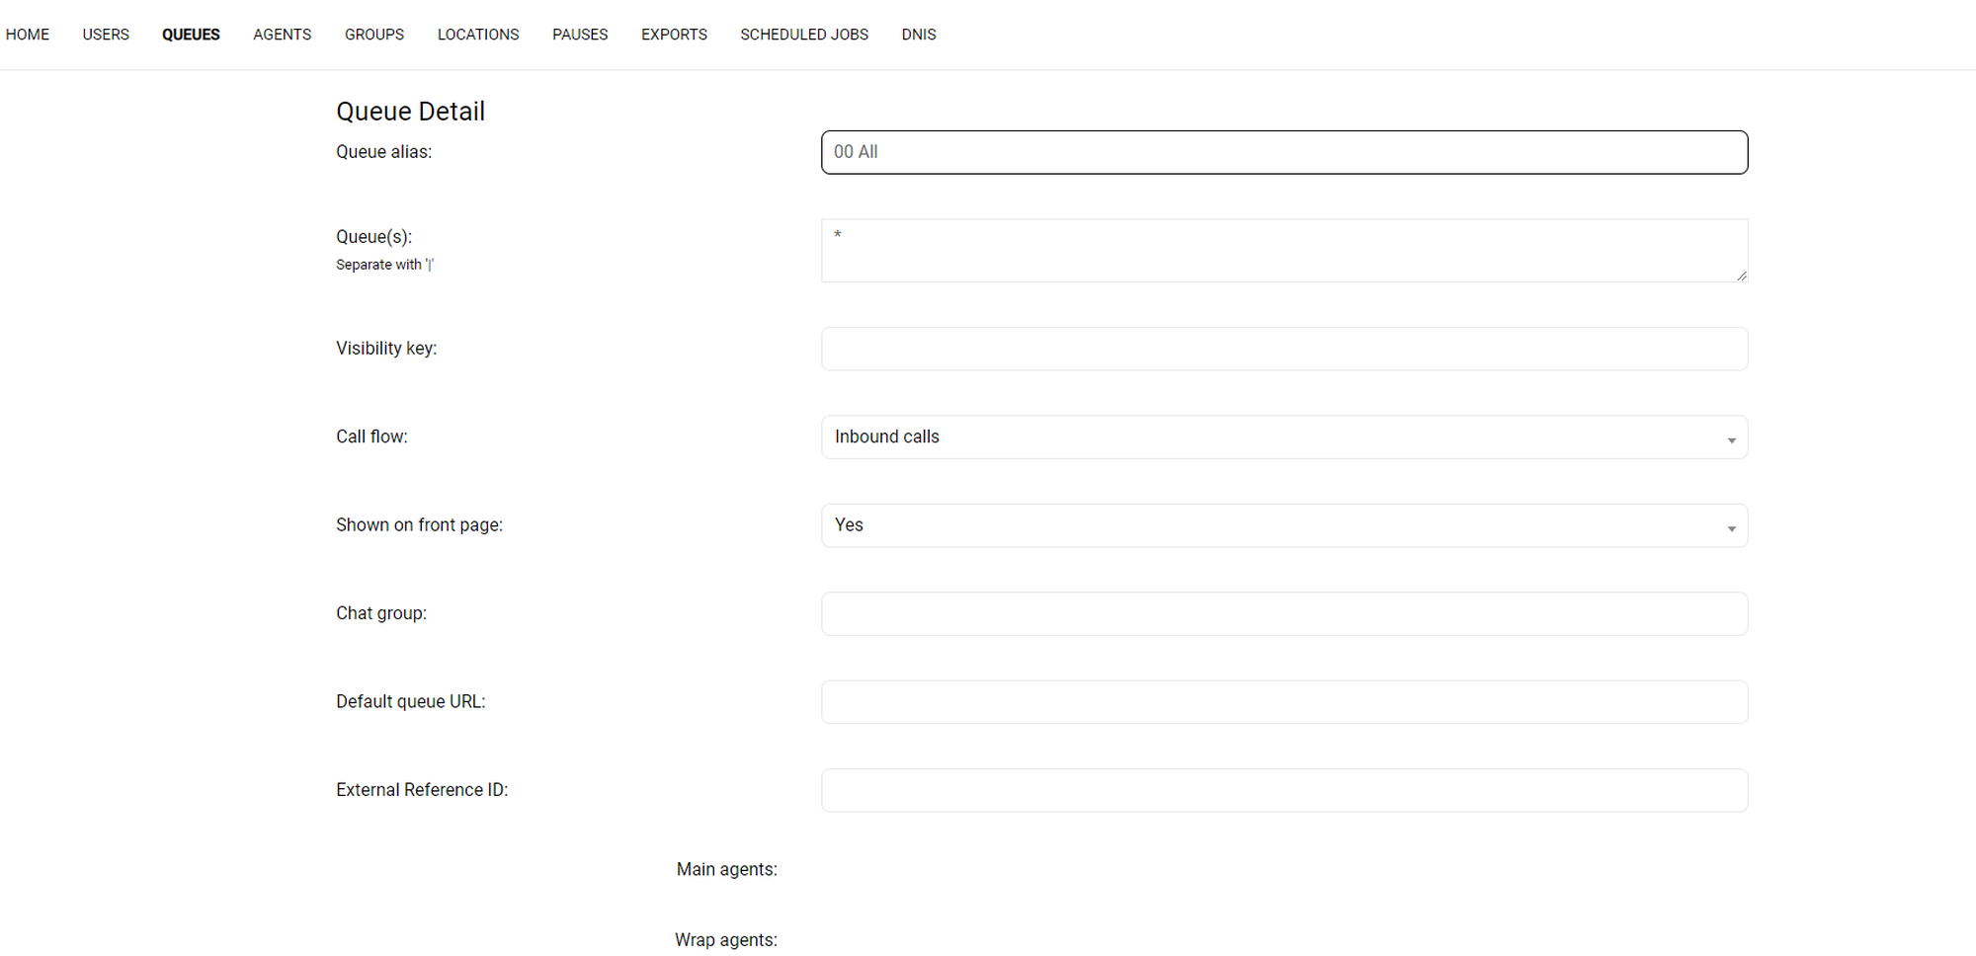Navigate to the DNIS page
Screen dimensions: 1976x956
point(918,35)
